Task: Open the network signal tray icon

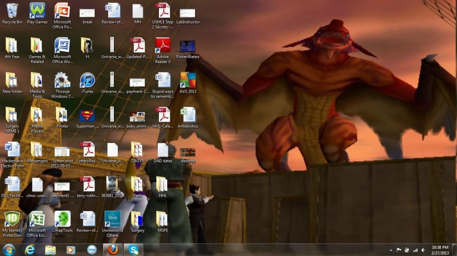Action: [415, 250]
